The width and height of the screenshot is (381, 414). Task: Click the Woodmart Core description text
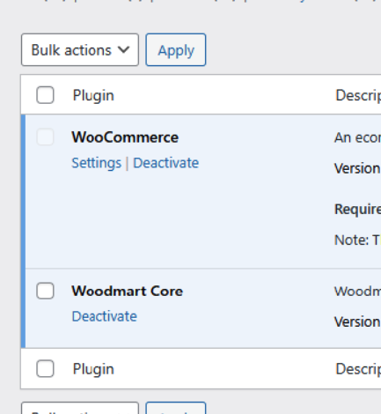click(357, 292)
